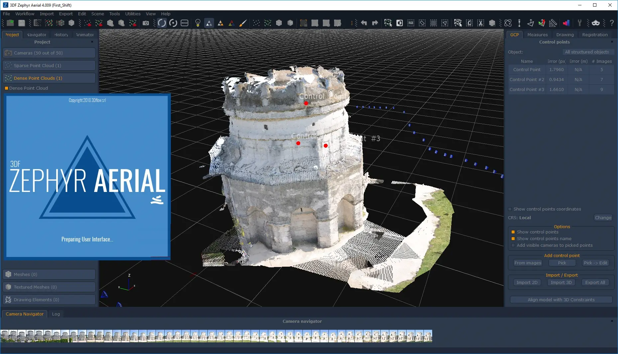Screen dimensions: 618x354
Task: Click the Change CRS button
Action: pos(603,218)
